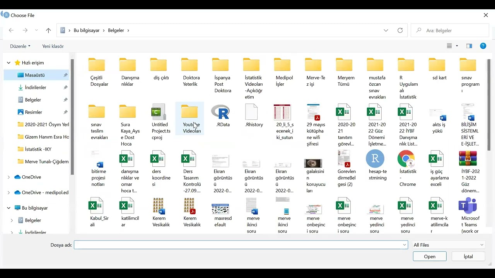The height and width of the screenshot is (278, 495).
Task: Select the galaksinin koruyucuları video file
Action: 313,163
